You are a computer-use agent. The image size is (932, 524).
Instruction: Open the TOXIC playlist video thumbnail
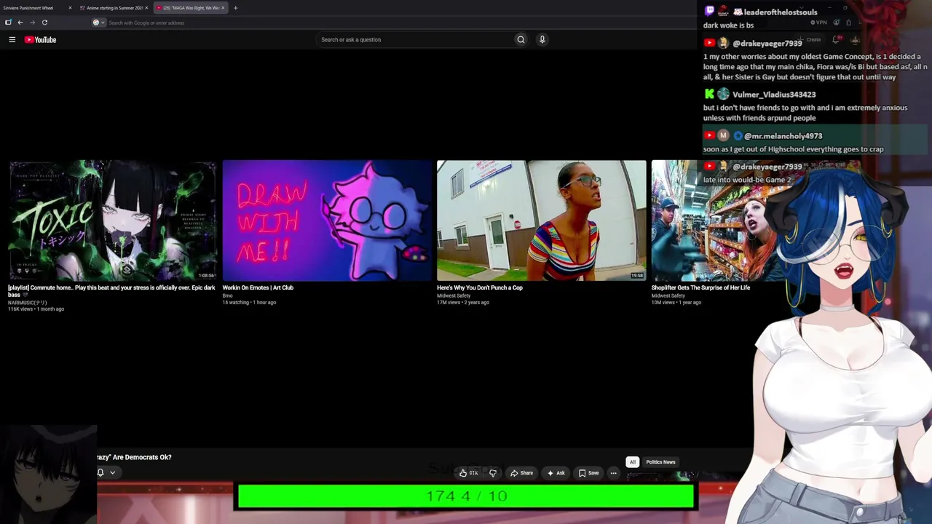112,221
